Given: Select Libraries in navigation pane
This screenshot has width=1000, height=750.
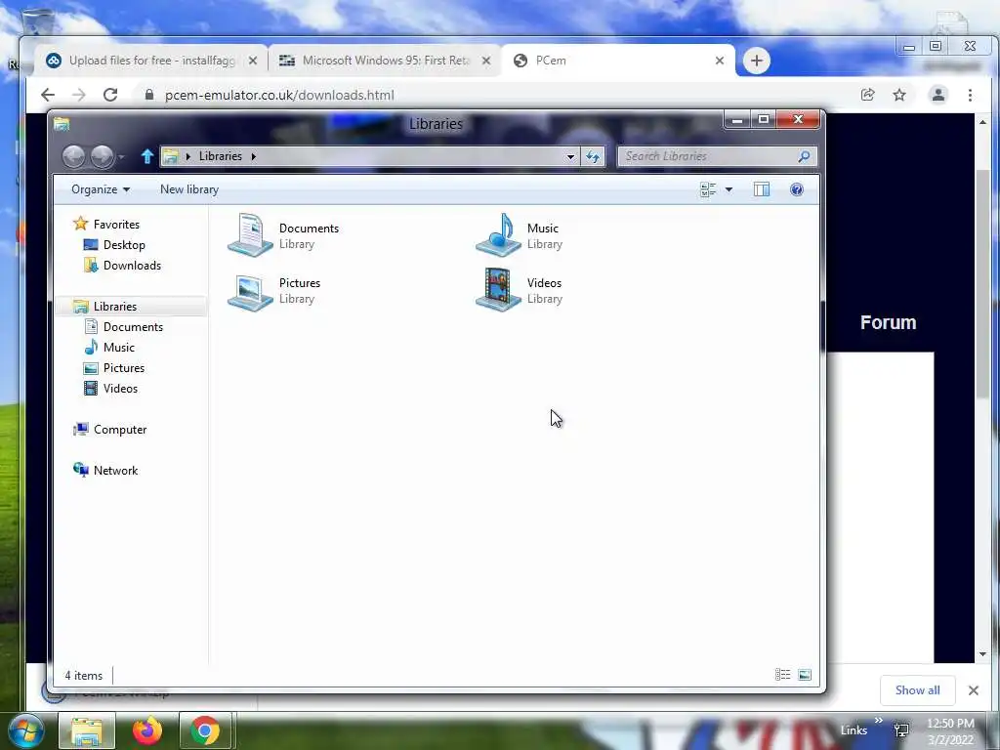Looking at the screenshot, I should 115,306.
